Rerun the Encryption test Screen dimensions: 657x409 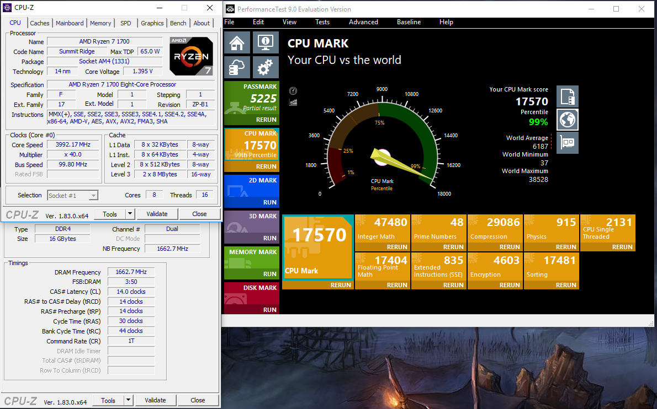[x=510, y=285]
